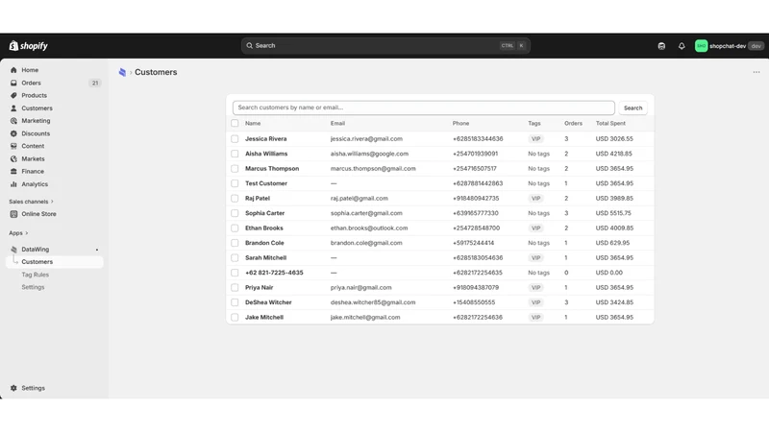Check the Marcus Thompson row checkbox

click(235, 169)
